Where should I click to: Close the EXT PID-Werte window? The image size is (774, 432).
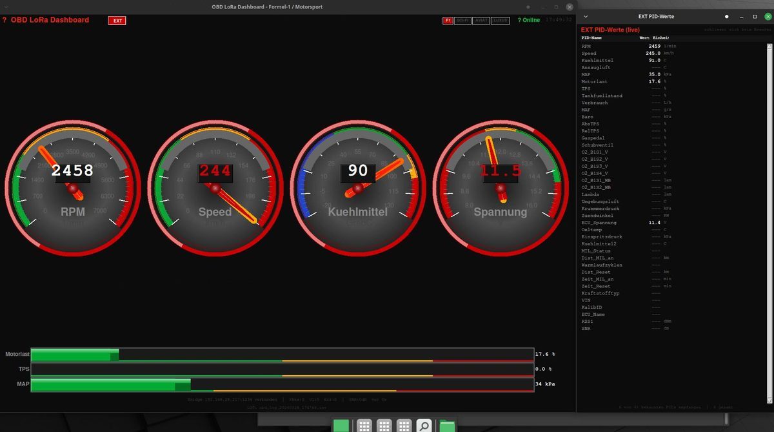pos(767,16)
